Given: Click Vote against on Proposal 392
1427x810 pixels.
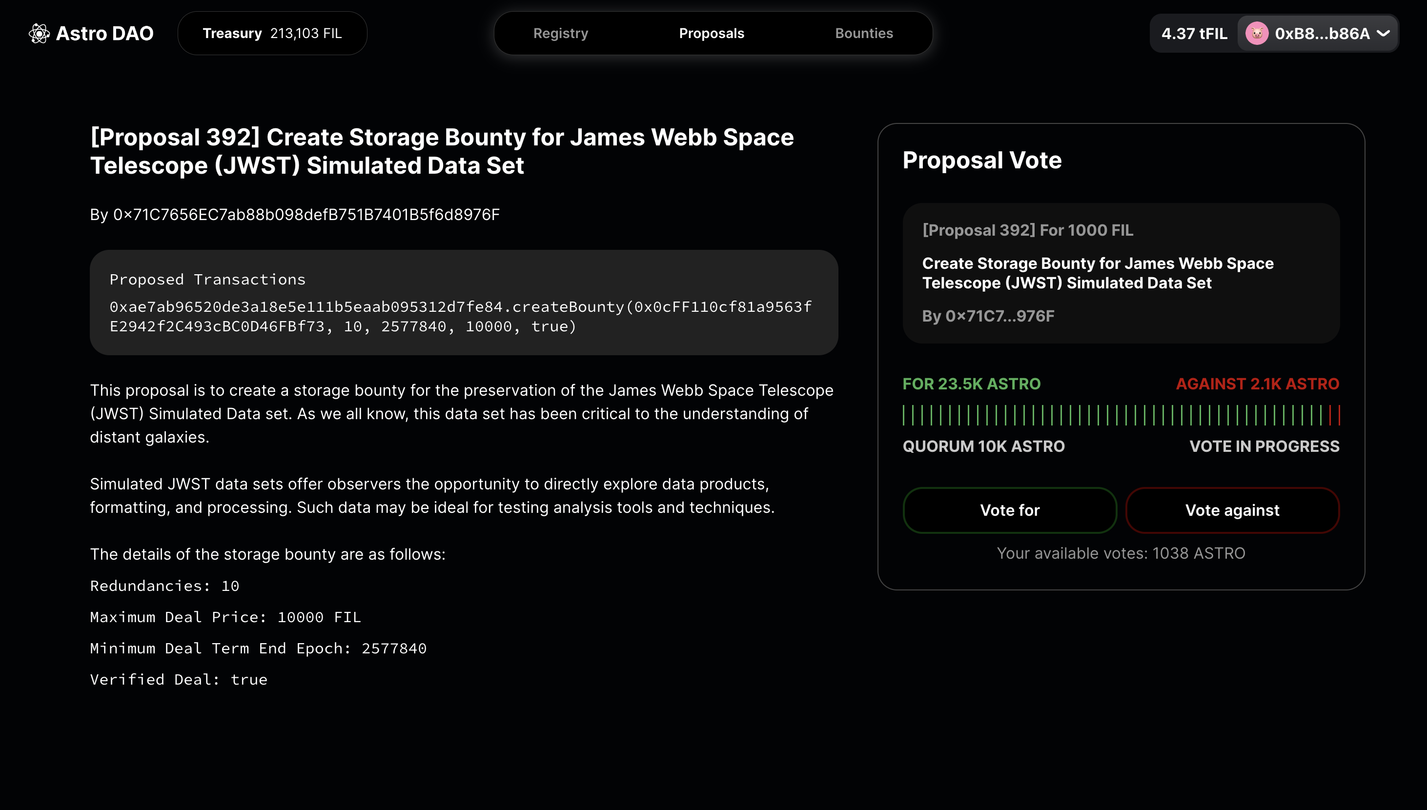Looking at the screenshot, I should [1232, 509].
